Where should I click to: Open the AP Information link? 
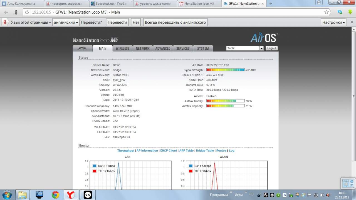[147, 151]
